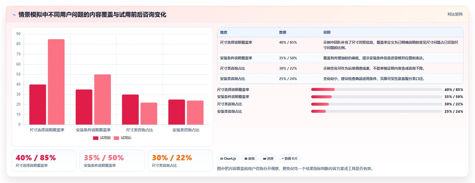Screen dimensions: 475x183
Task: Click the table description starting 示例中团队补充了尺寸对照信息
Action: click(391, 45)
